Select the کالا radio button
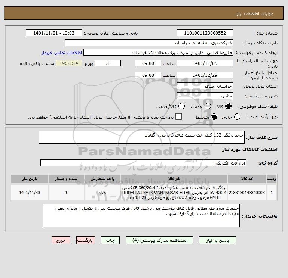The height and width of the screenshot is (278, 288). [228, 106]
